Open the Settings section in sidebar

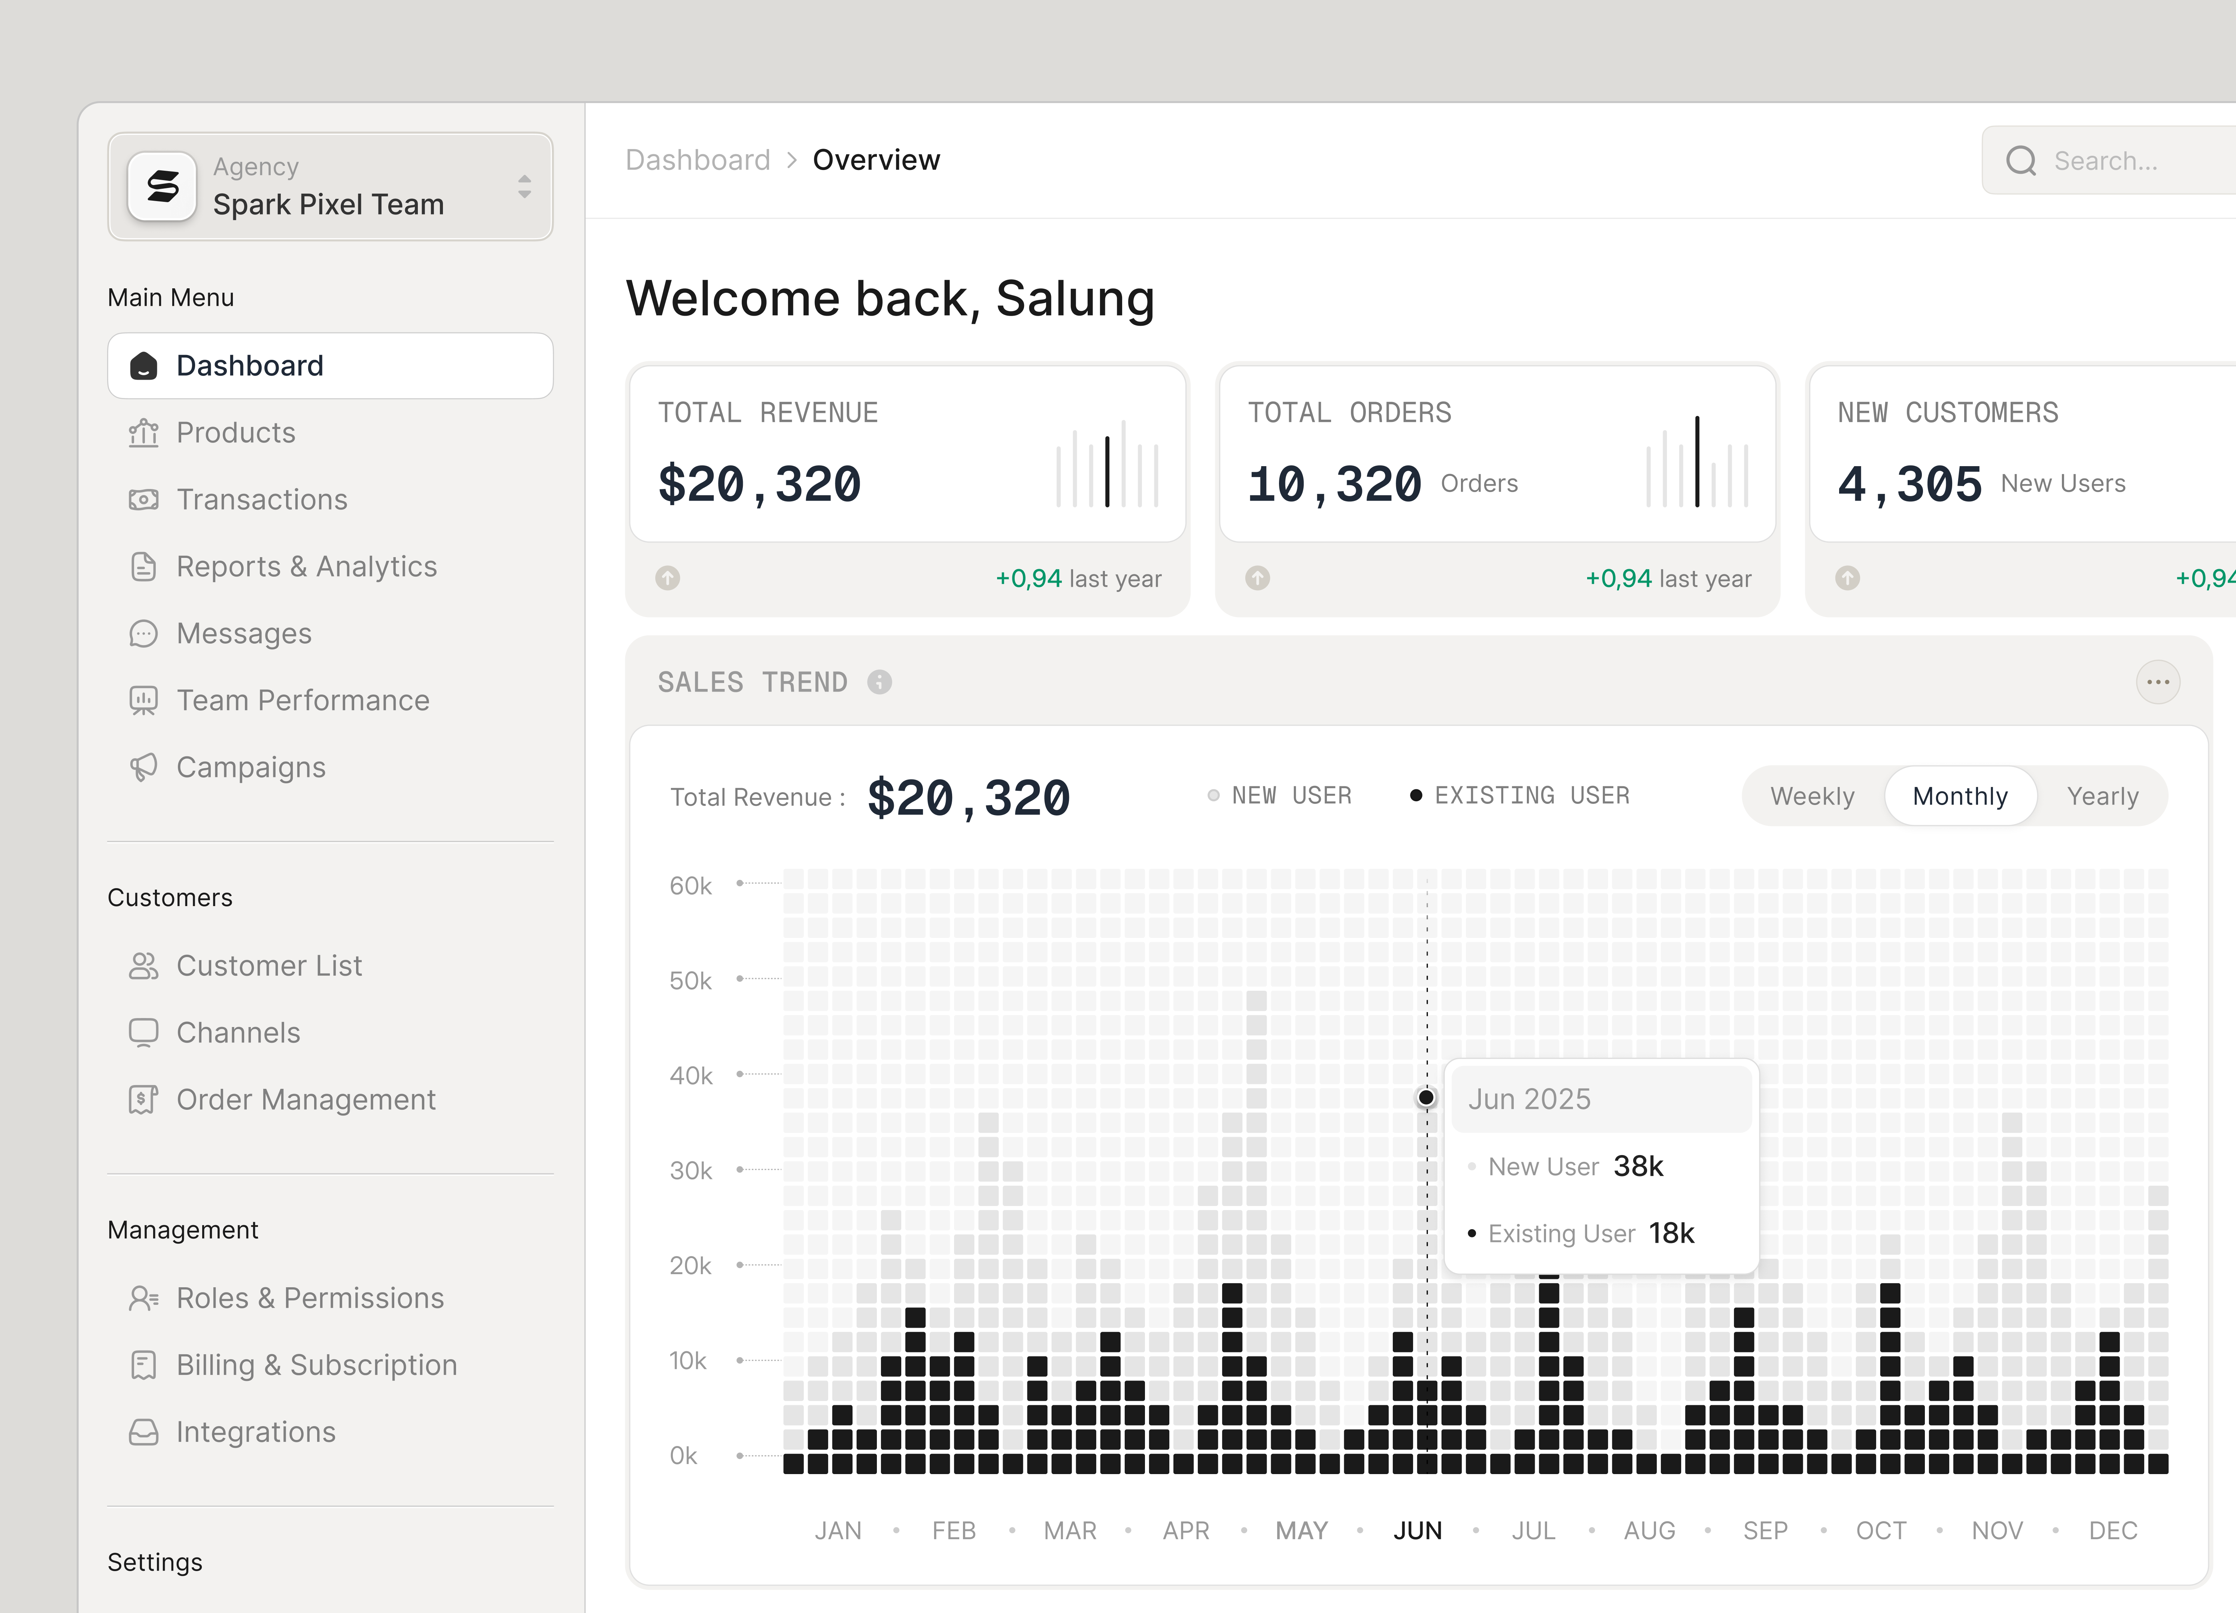155,1562
